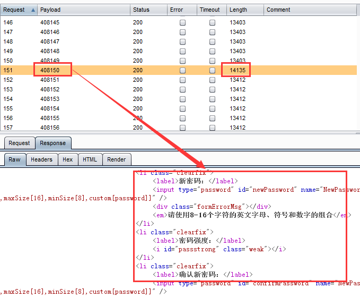Click the Comment column header
This screenshot has width=360, height=297.
[x=310, y=10]
